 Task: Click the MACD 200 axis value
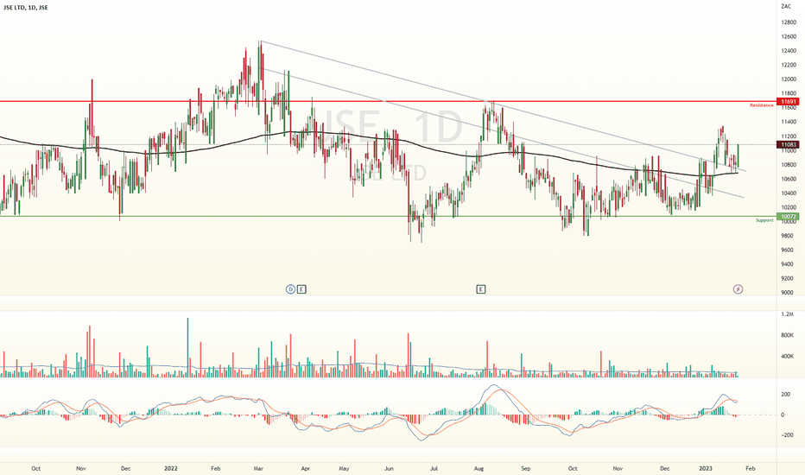[x=785, y=395]
